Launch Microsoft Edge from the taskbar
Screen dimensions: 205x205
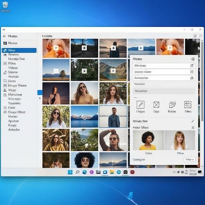pyautogui.click(x=84, y=172)
